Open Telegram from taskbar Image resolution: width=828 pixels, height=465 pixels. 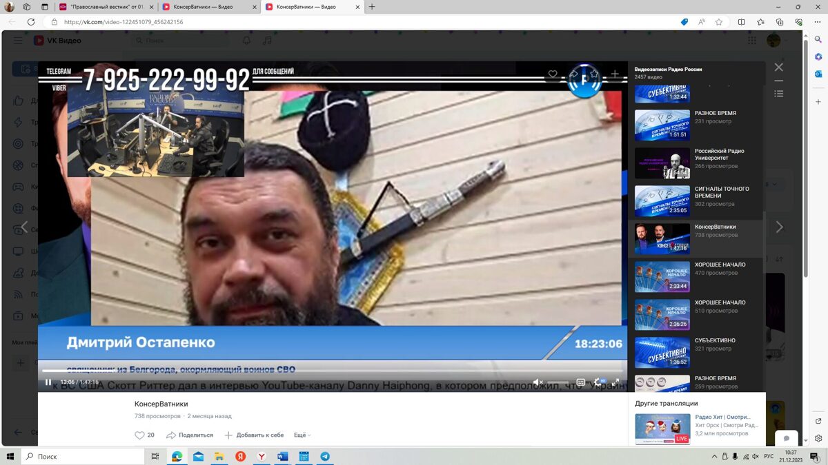tap(325, 456)
